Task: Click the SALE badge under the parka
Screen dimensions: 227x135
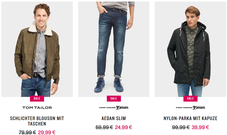Action: pos(190,98)
